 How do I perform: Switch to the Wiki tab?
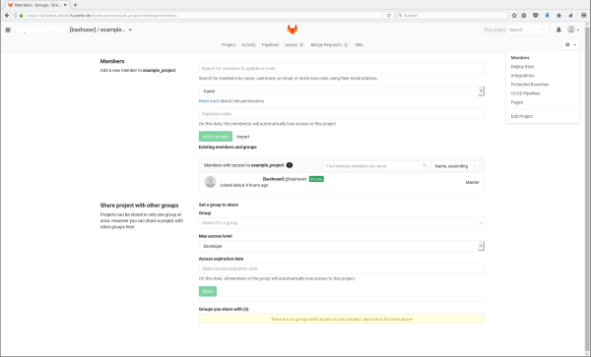[359, 45]
